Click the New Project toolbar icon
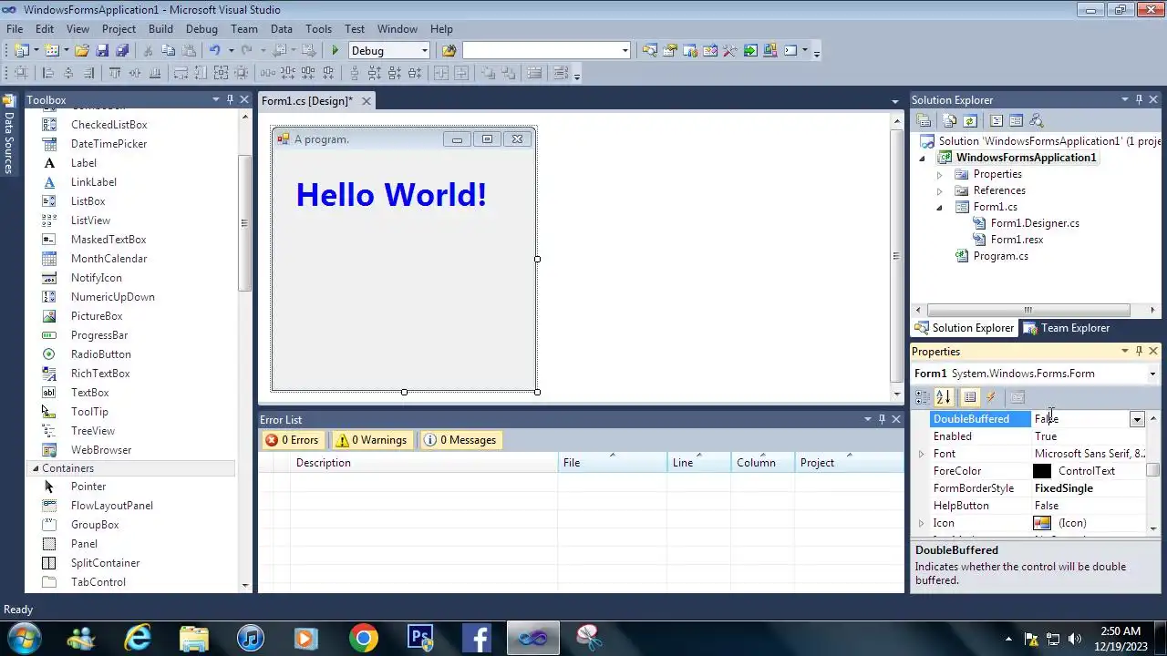The width and height of the screenshot is (1167, 656). coord(21,51)
